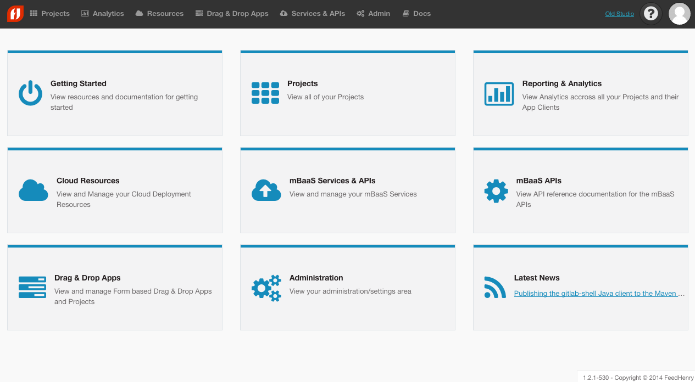Open the gitlab-shell Java client news link

599,293
